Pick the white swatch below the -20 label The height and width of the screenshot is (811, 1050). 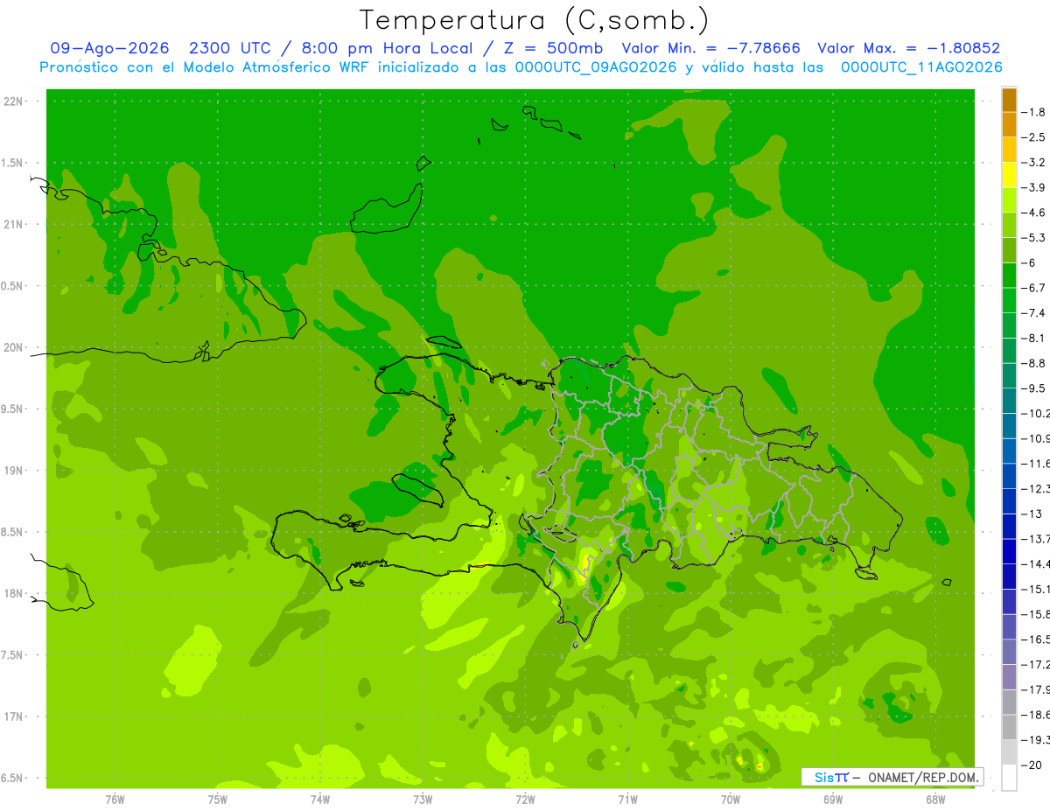point(1009,777)
